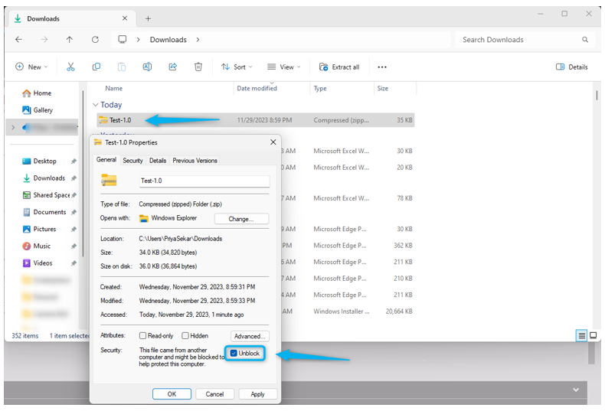Open the View dropdown
The width and height of the screenshot is (605, 411).
(284, 67)
